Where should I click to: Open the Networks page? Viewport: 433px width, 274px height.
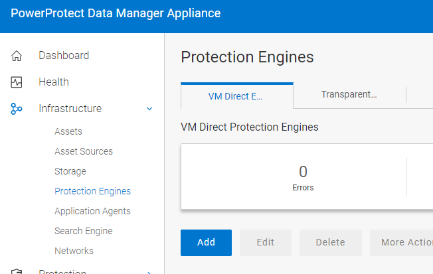pos(74,251)
